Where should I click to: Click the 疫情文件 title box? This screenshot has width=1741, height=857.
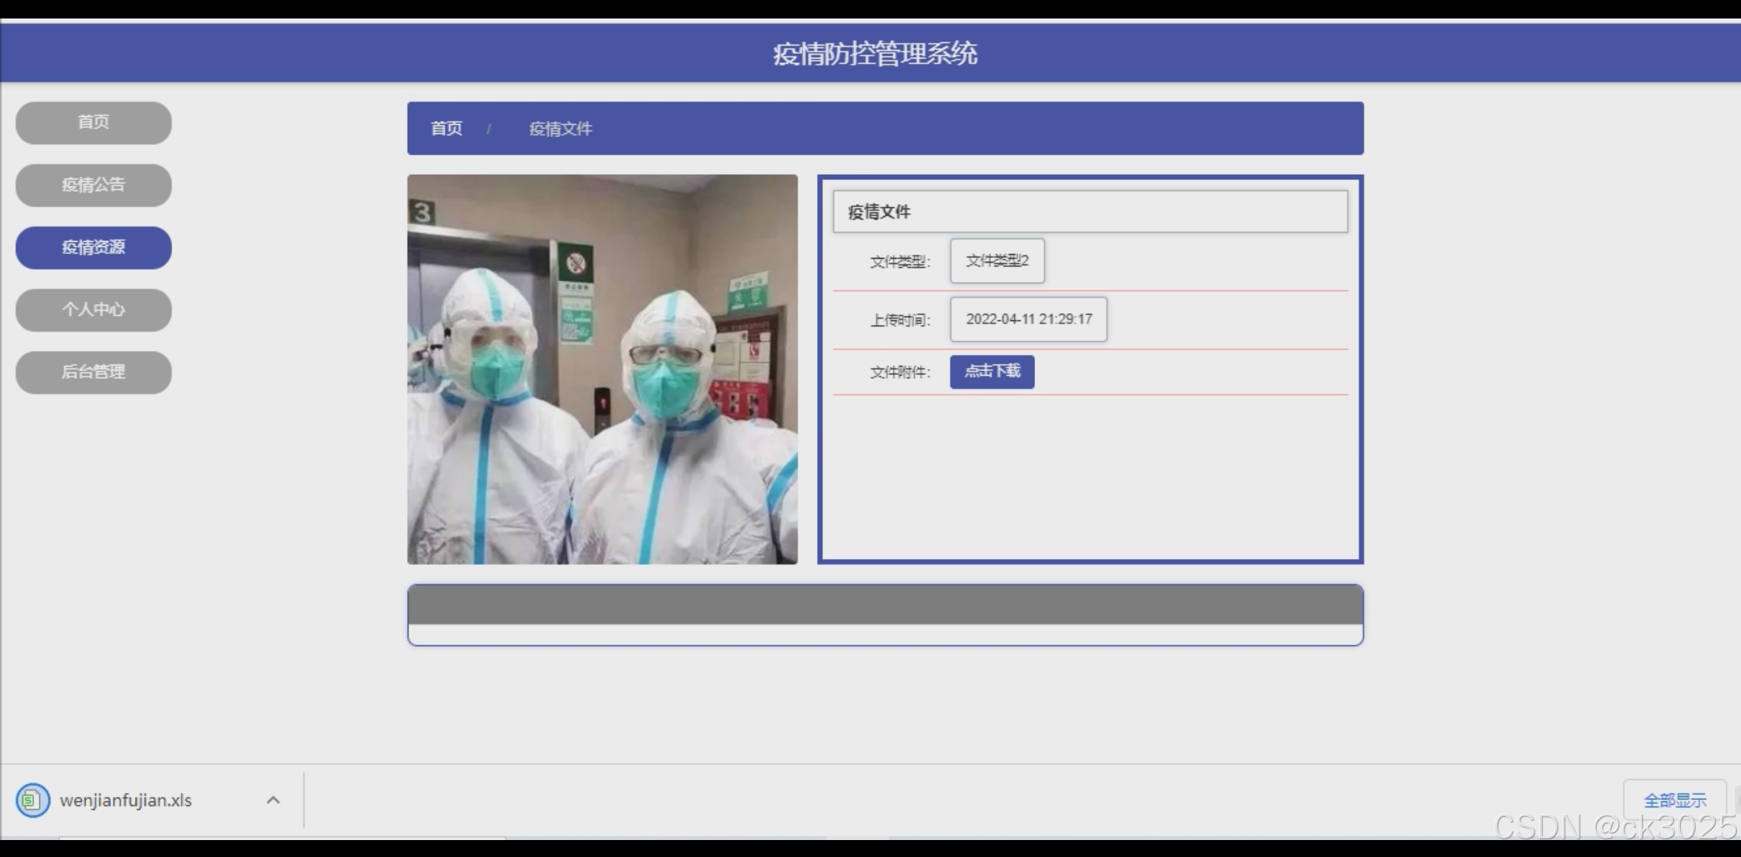(1090, 212)
